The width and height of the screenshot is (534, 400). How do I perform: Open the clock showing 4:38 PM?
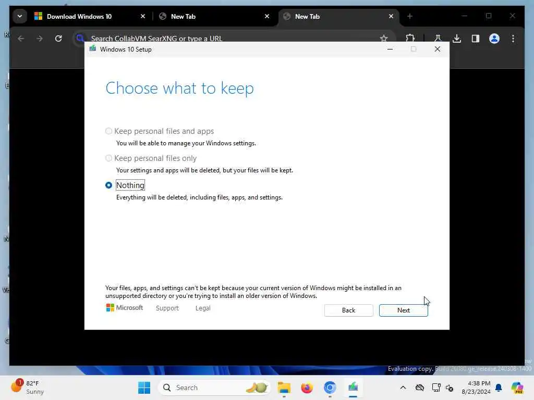(x=476, y=387)
